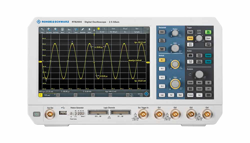
Task: Open toolbar settings gear icon
Action: pyautogui.click(x=94, y=30)
